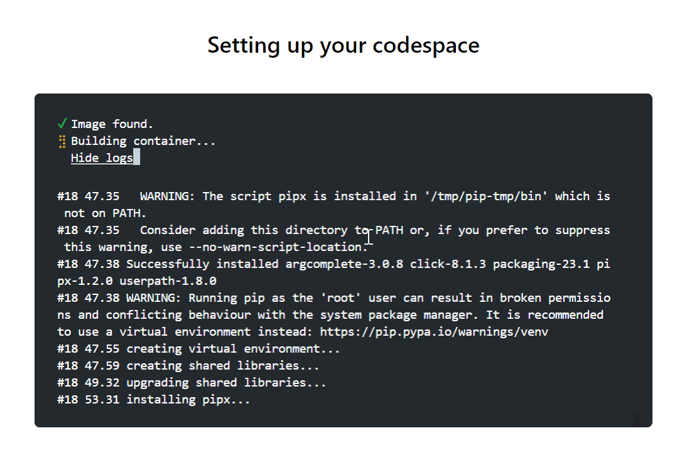Click the timestamp '#18 47.55'
Image resolution: width=682 pixels, height=470 pixels.
(88, 348)
